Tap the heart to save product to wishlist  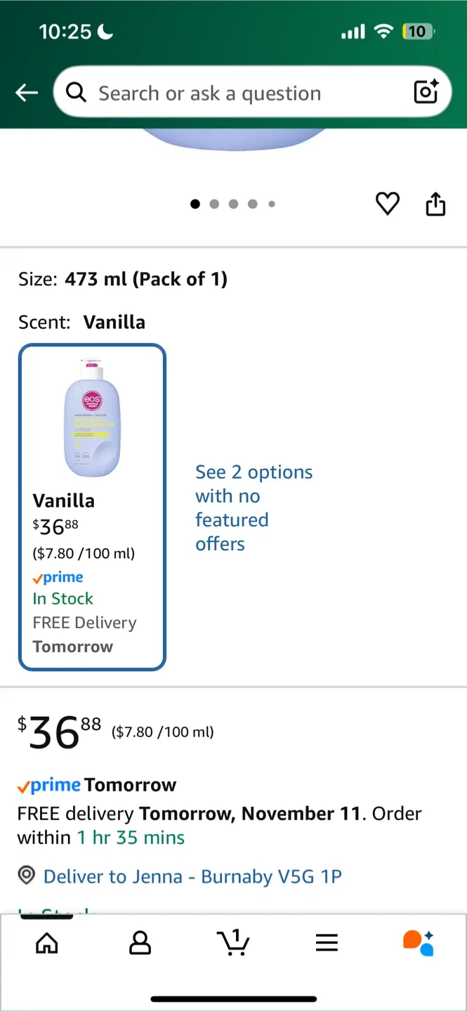click(387, 204)
